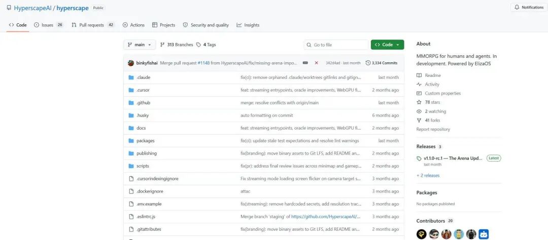Image resolution: width=548 pixels, height=240 pixels.
Task: Open the staging branch github.com URL link
Action: pos(326,217)
